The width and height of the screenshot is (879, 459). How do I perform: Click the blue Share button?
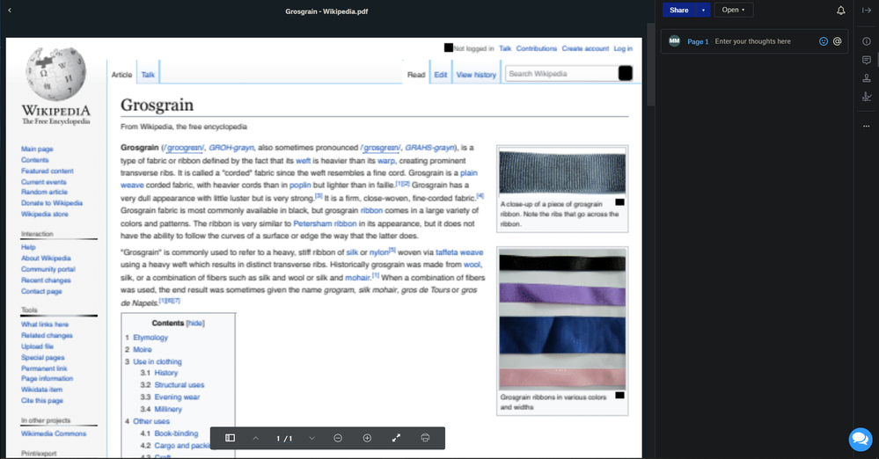pyautogui.click(x=679, y=10)
